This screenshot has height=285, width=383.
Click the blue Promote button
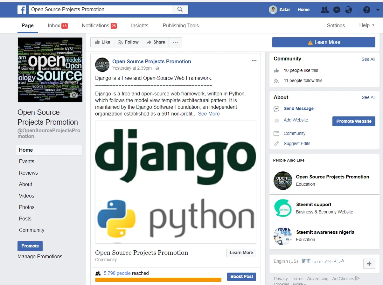click(30, 246)
